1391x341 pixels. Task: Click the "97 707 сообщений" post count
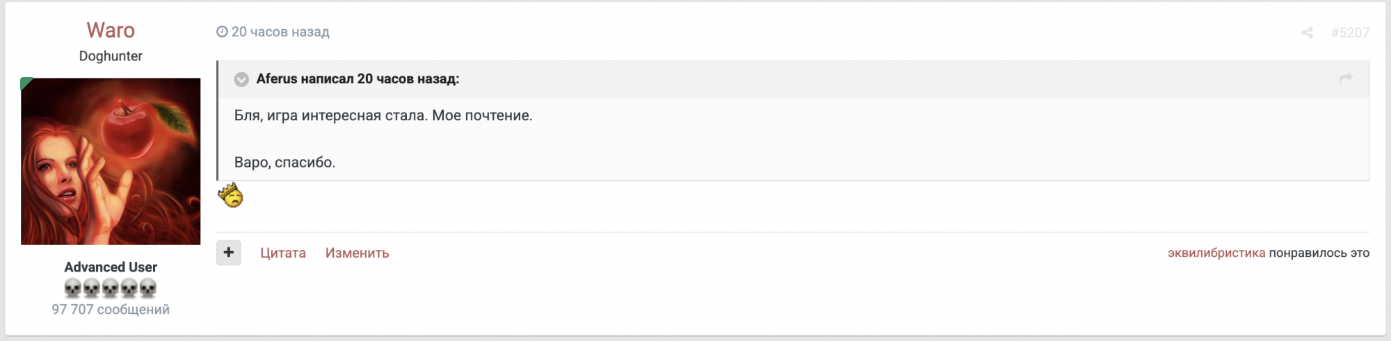[111, 310]
